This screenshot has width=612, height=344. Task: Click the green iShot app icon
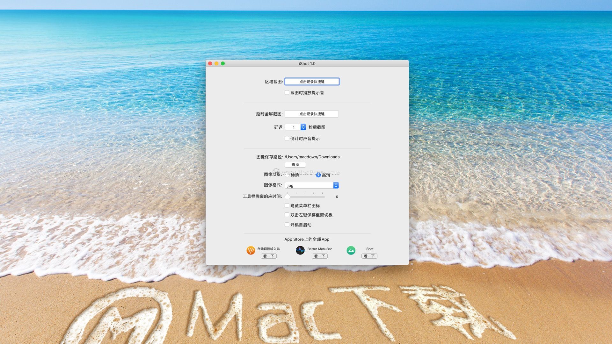coord(351,250)
